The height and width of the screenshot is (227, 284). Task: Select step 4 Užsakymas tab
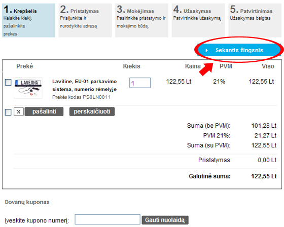coord(198,20)
